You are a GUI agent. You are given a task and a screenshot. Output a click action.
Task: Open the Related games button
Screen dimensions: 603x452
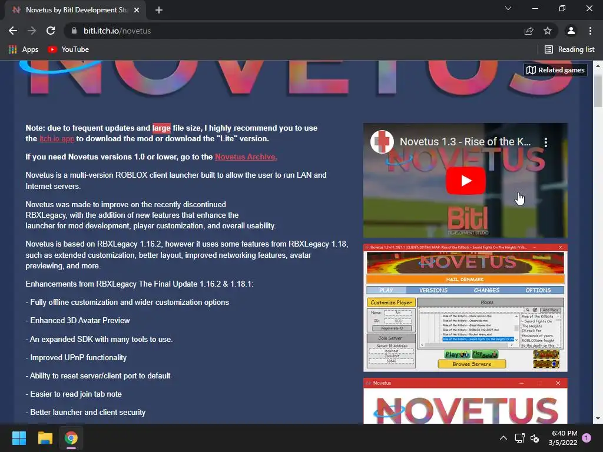pyautogui.click(x=556, y=70)
